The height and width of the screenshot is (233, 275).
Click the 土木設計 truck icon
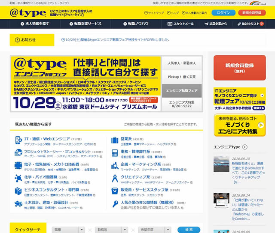(18, 203)
